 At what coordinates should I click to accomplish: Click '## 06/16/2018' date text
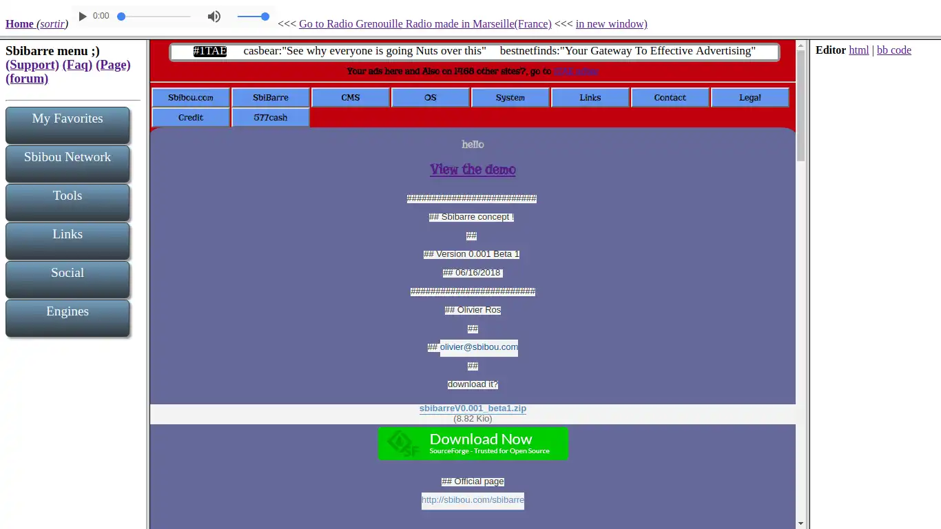[473, 273]
